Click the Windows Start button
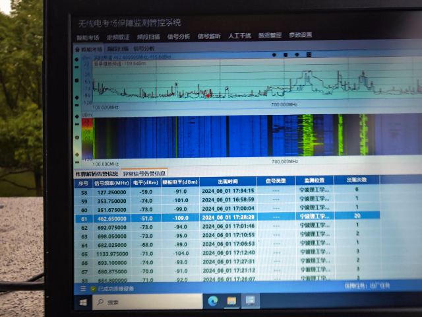This screenshot has height=317, width=422. point(84,302)
